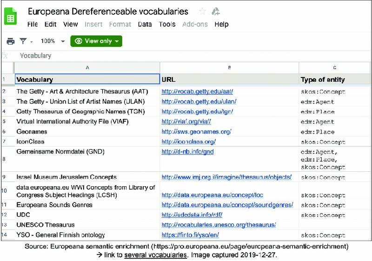Click the Google Sheets home icon
The height and width of the screenshot is (261, 372).
pyautogui.click(x=10, y=16)
